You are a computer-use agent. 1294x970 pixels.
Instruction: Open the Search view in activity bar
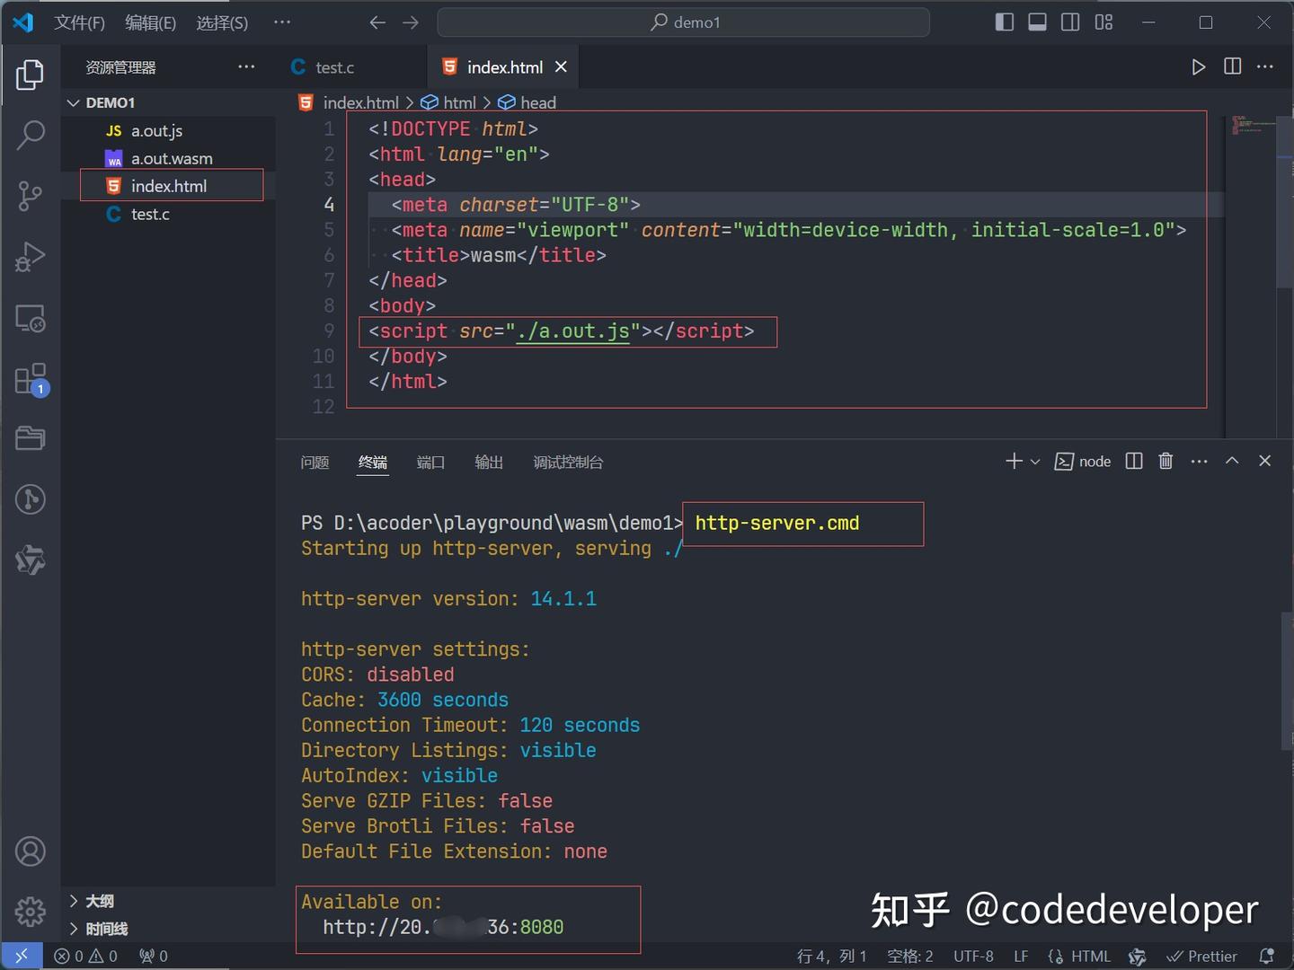pos(30,135)
